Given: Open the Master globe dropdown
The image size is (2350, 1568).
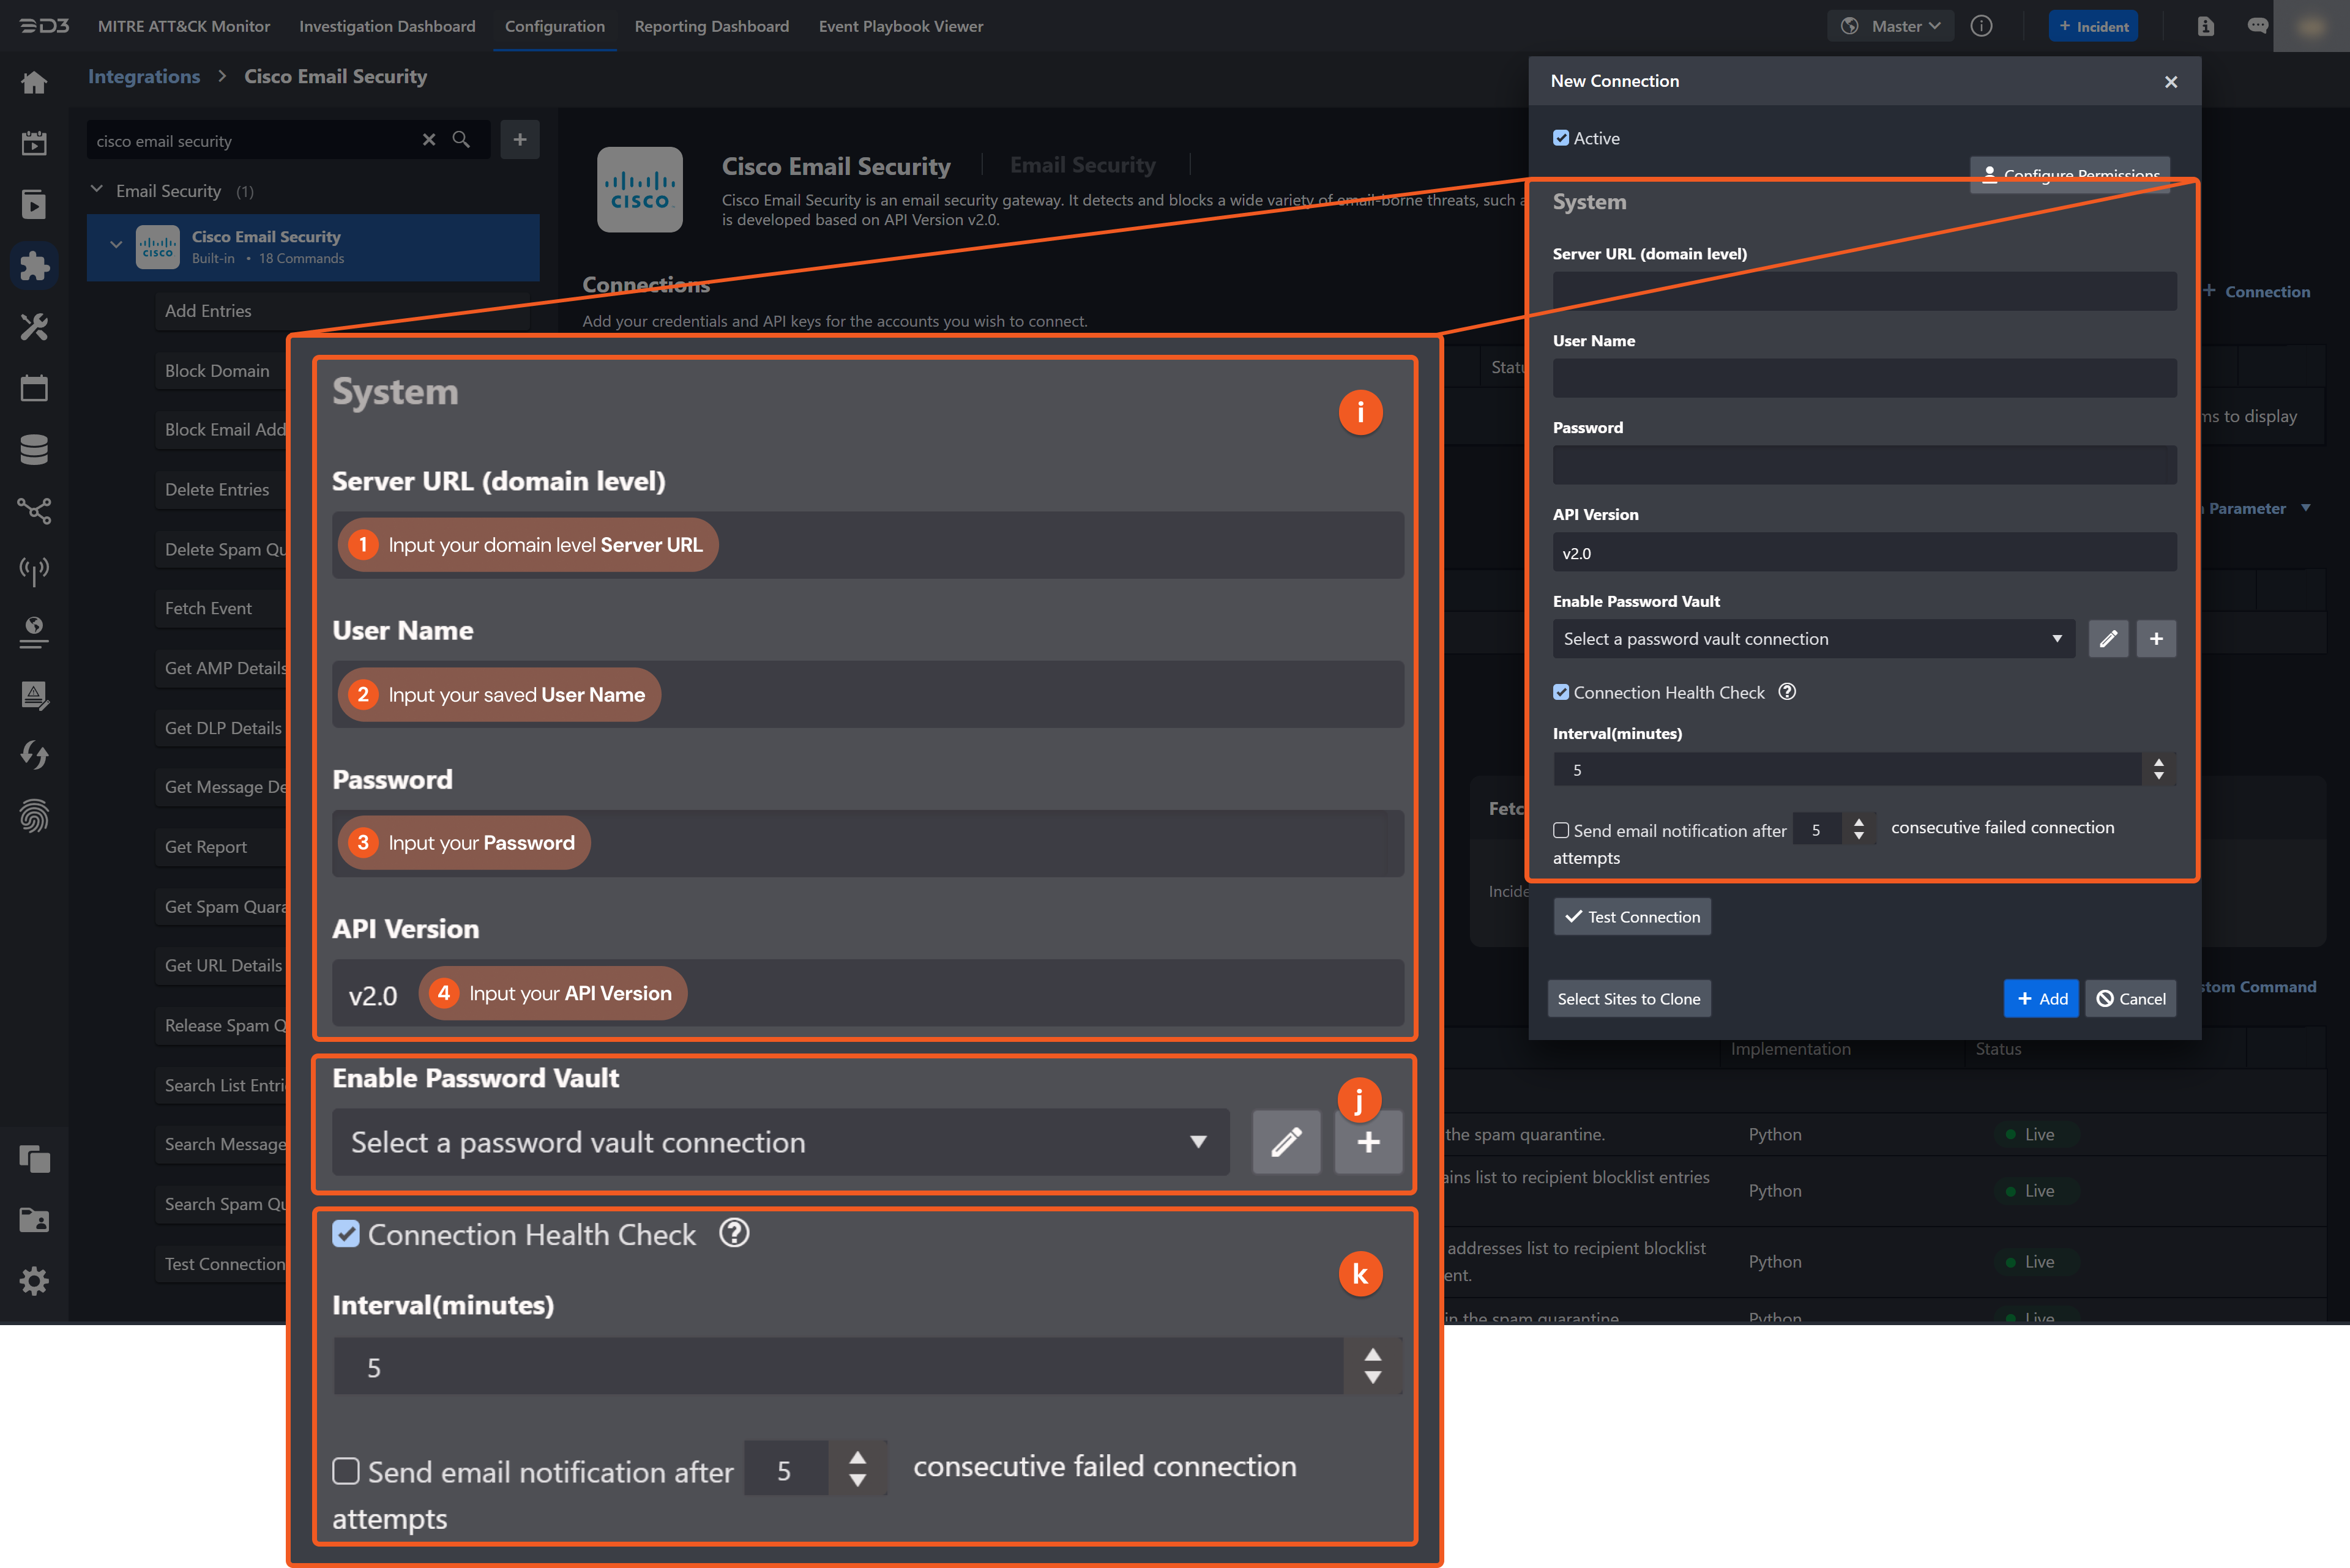Looking at the screenshot, I should pos(1891,25).
